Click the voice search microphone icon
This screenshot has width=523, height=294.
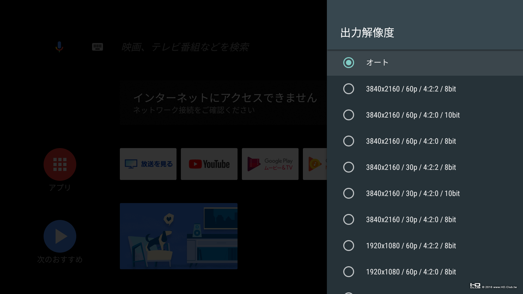pyautogui.click(x=59, y=47)
